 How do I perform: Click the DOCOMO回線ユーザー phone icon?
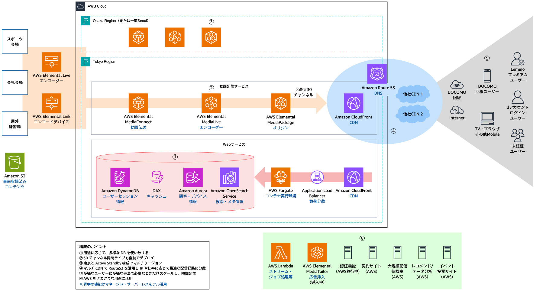click(x=487, y=76)
